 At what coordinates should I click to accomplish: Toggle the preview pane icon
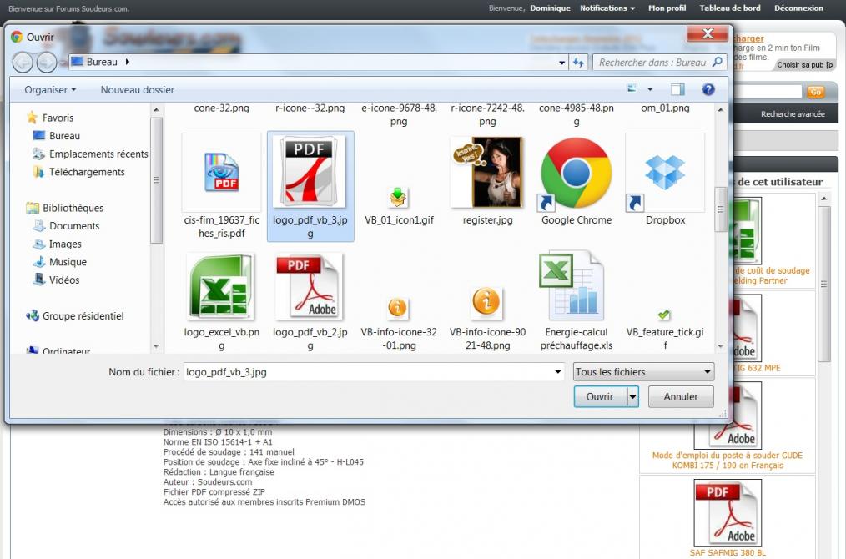(x=677, y=89)
